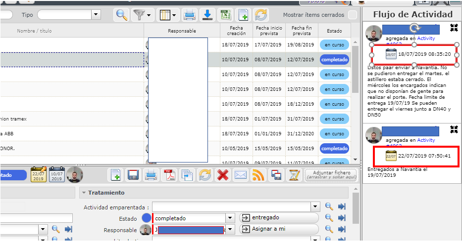Open the Tipo dropdown
The image size is (462, 244).
point(96,15)
